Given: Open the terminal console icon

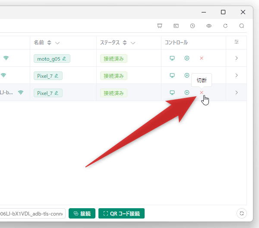Looking at the screenshot, I should tap(176, 26).
